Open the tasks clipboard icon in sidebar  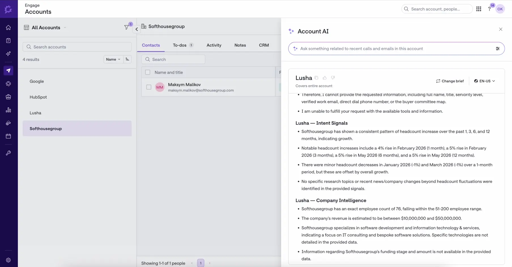pos(9,41)
